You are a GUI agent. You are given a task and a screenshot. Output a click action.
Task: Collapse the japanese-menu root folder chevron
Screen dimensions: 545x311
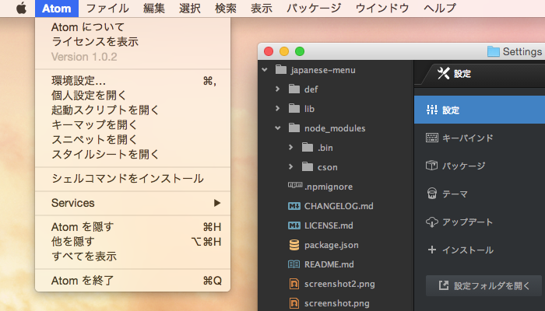pyautogui.click(x=265, y=70)
